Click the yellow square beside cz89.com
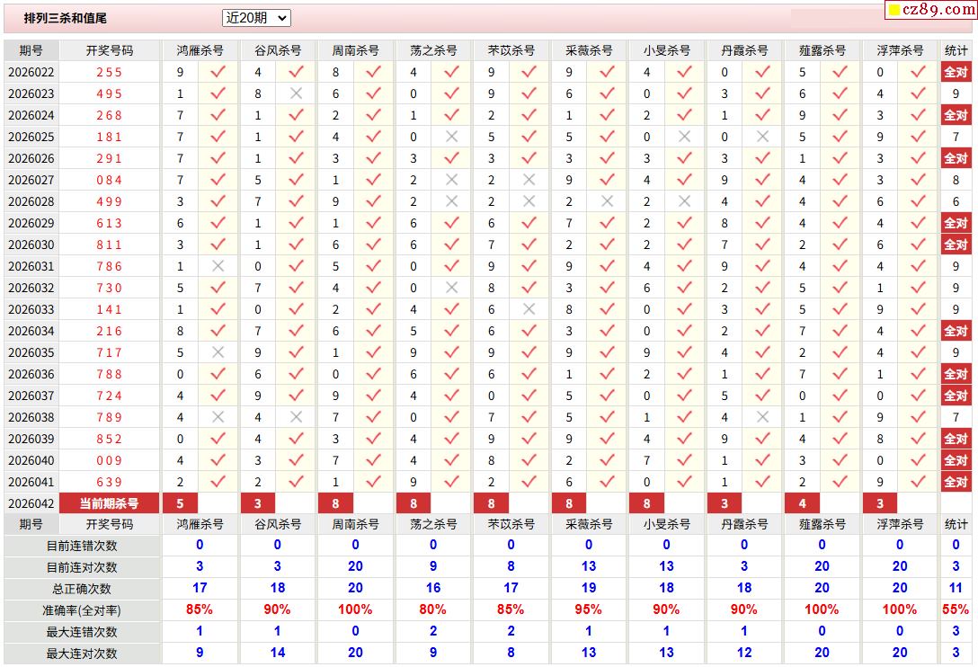Image resolution: width=978 pixels, height=667 pixels. tap(894, 11)
